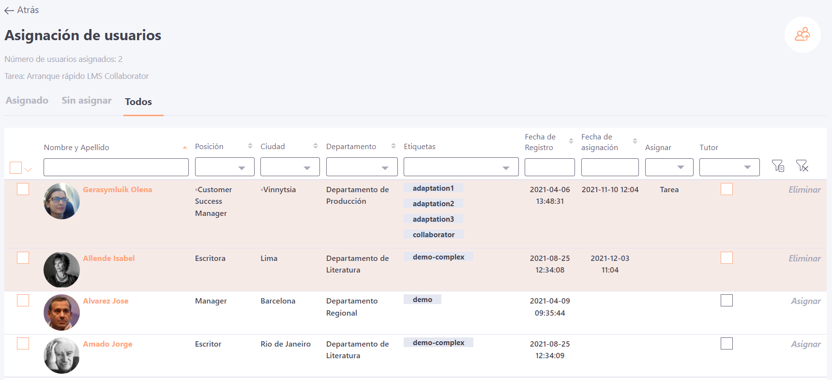Click the apply filter funnel icon
Image resolution: width=832 pixels, height=380 pixels.
click(778, 166)
